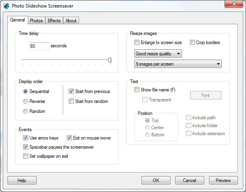
Task: Enable Crop borders checkbox
Action: coord(193,43)
